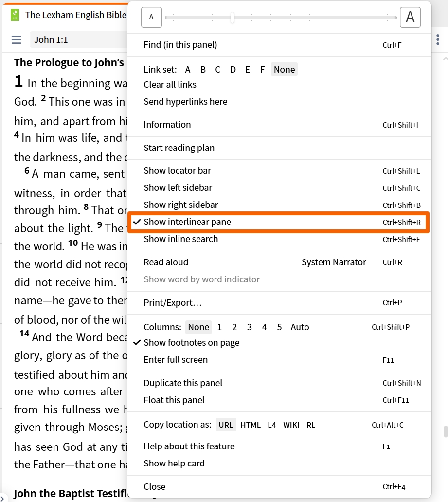
Task: Open the hamburger table of contents menu
Action: click(17, 40)
